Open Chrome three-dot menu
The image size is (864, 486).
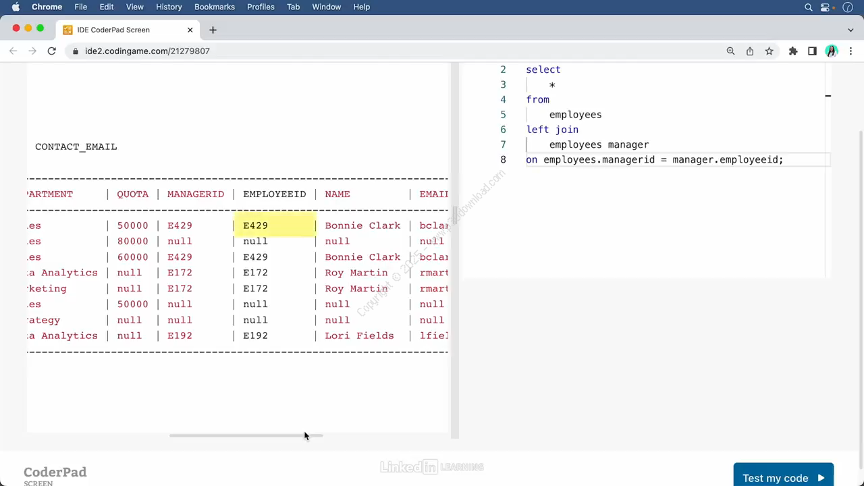[850, 51]
